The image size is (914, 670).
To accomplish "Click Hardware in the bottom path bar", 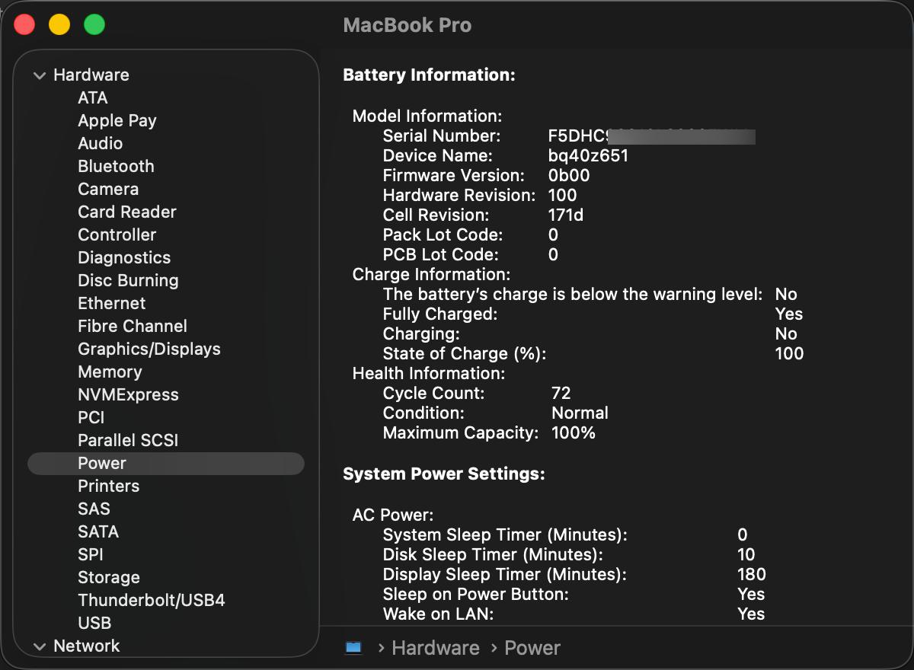I will point(436,648).
